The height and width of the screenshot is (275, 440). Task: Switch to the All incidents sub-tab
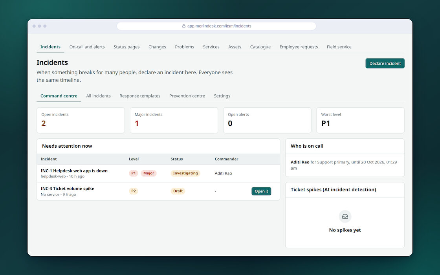pyautogui.click(x=98, y=96)
